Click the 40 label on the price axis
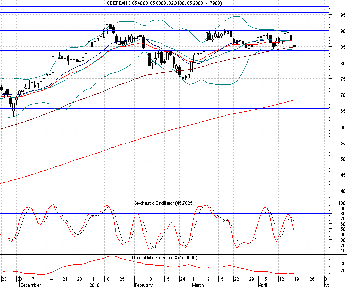The width and height of the screenshot is (347, 287). click(343, 191)
